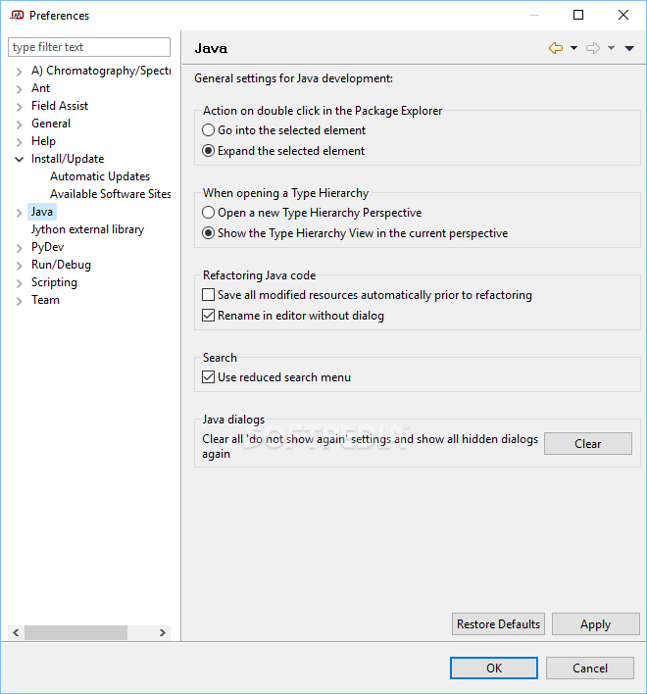Click the Apply button
Screen dimensions: 647x694
pyautogui.click(x=596, y=624)
